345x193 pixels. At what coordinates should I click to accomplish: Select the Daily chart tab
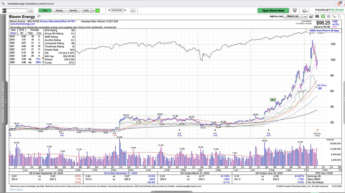(45, 10)
